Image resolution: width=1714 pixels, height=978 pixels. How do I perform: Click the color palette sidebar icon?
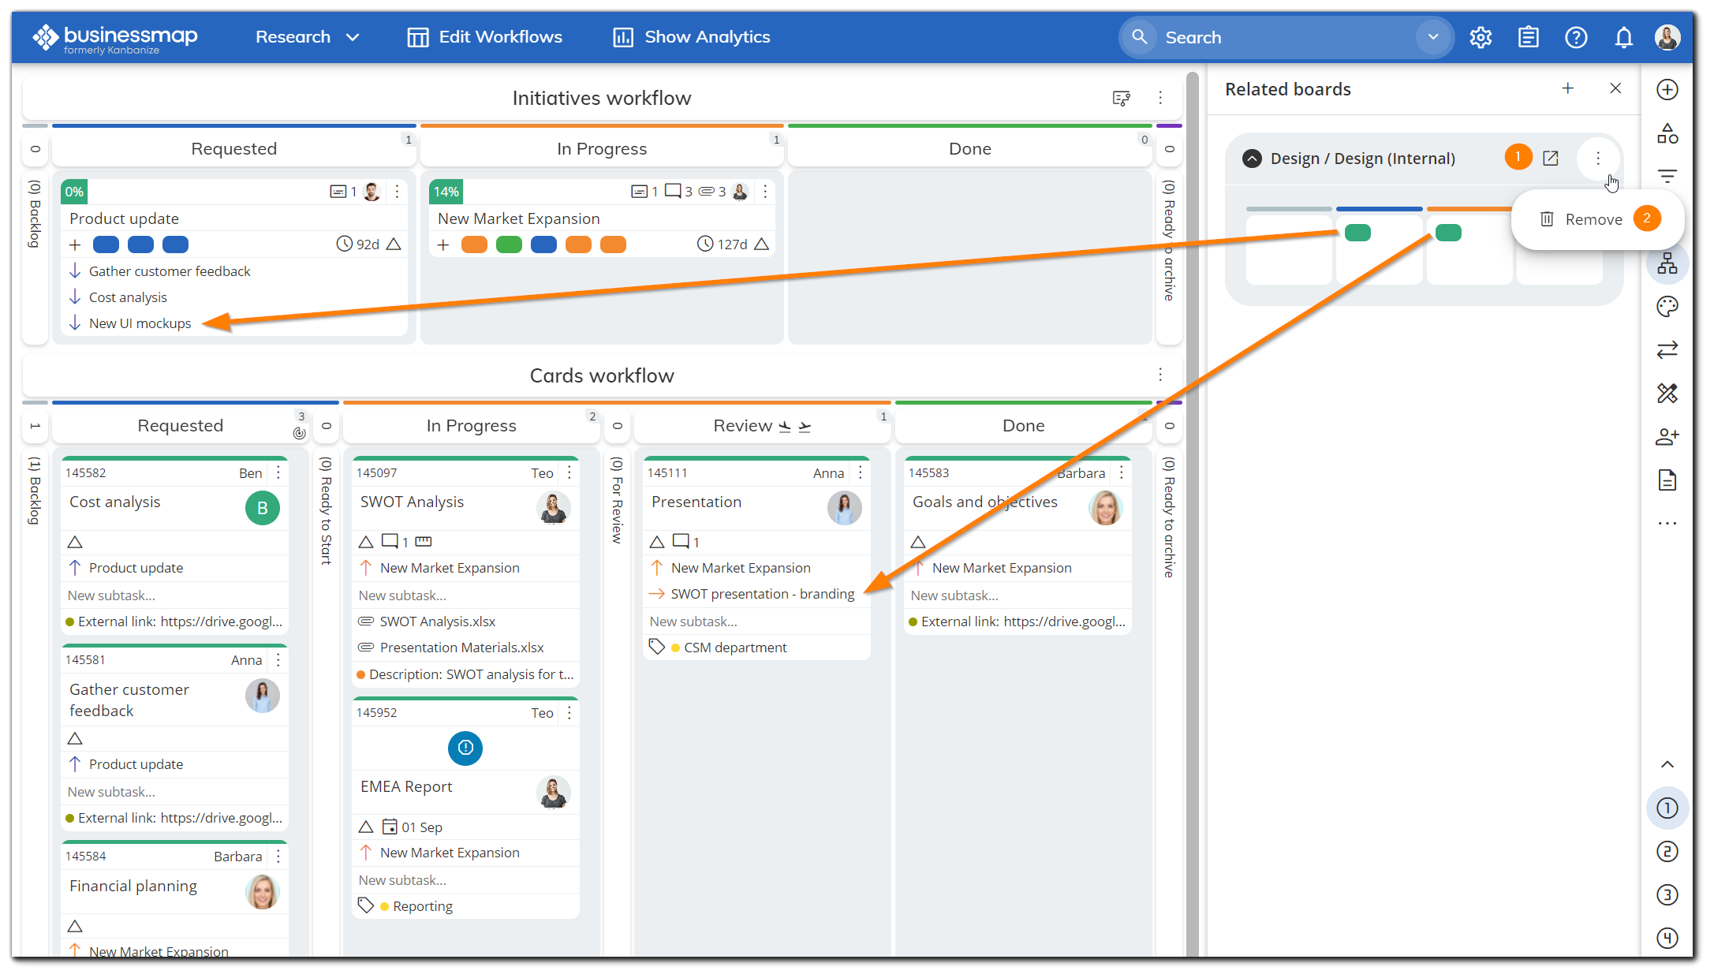click(x=1667, y=307)
